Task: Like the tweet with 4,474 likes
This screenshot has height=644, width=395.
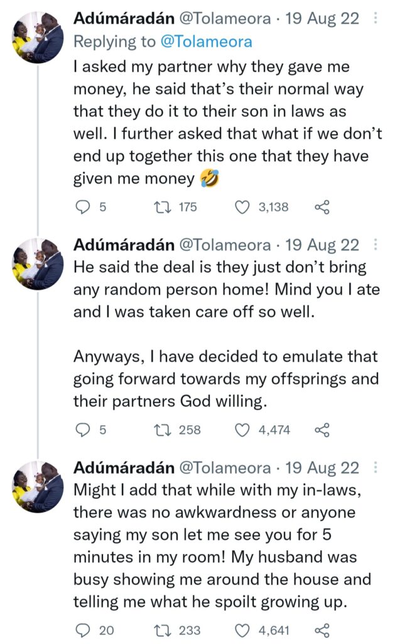Action: 242,430
